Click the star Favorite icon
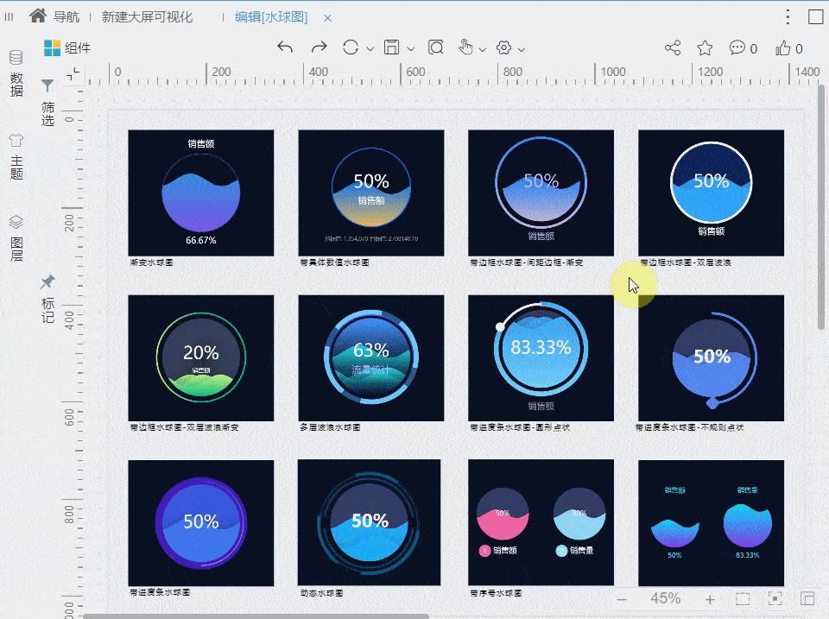 click(x=705, y=48)
